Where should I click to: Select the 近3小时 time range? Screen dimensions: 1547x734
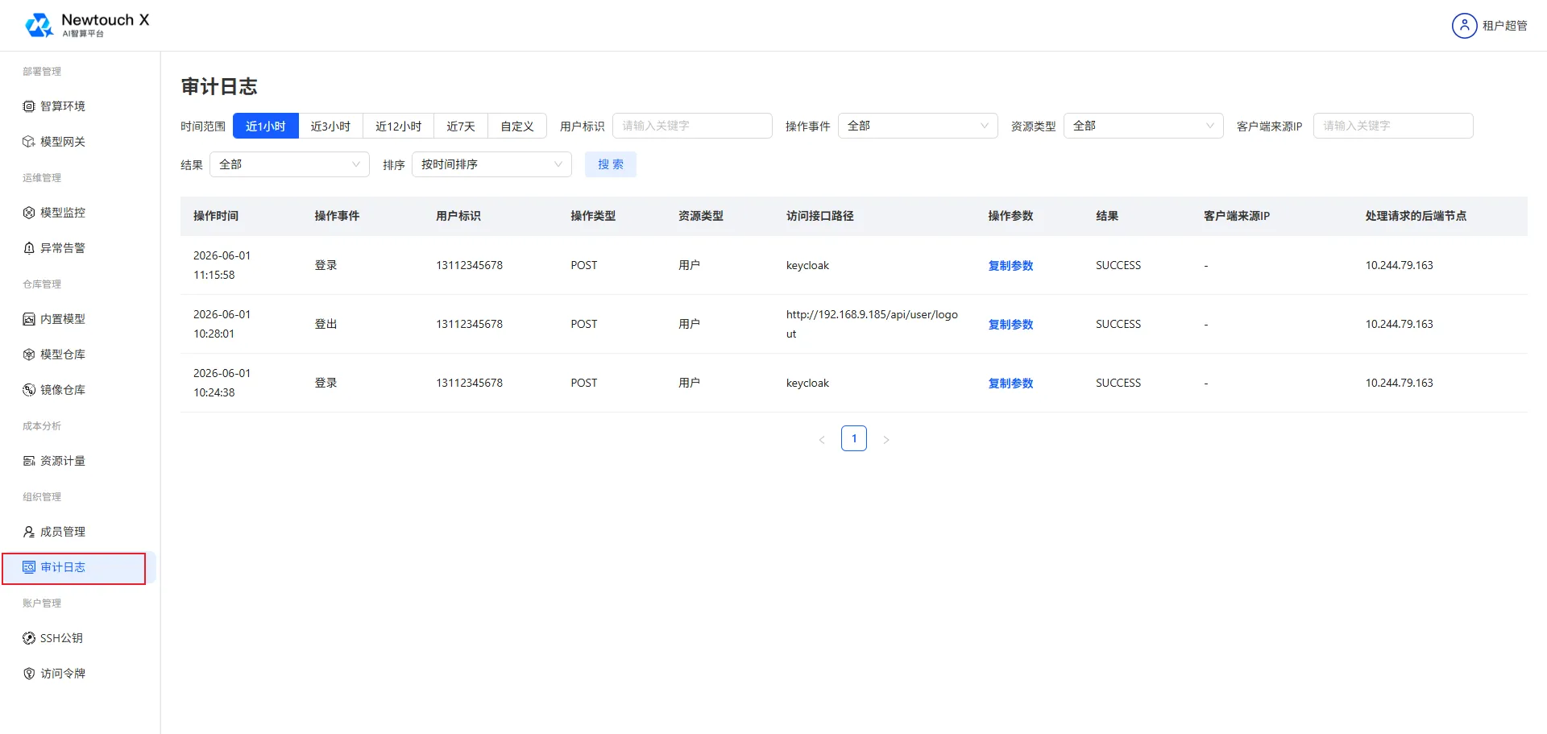pyautogui.click(x=330, y=126)
